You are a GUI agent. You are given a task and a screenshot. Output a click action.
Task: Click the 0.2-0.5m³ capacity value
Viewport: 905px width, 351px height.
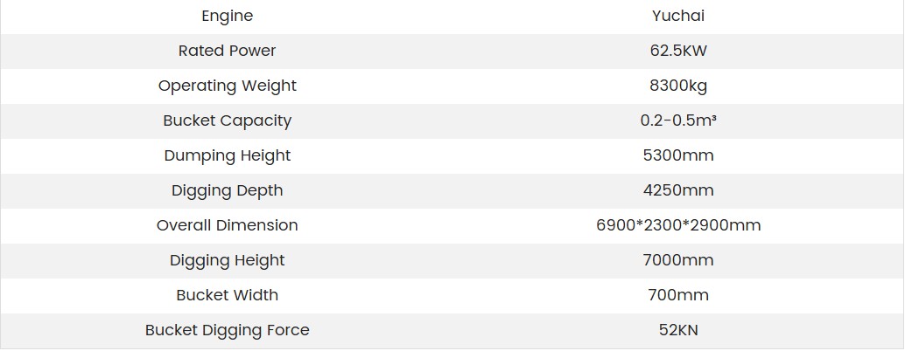[678, 120]
